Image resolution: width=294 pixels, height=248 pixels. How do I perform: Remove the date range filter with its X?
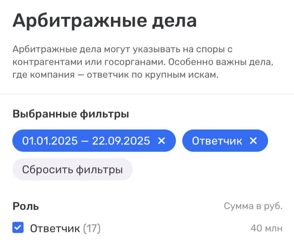[162, 141]
